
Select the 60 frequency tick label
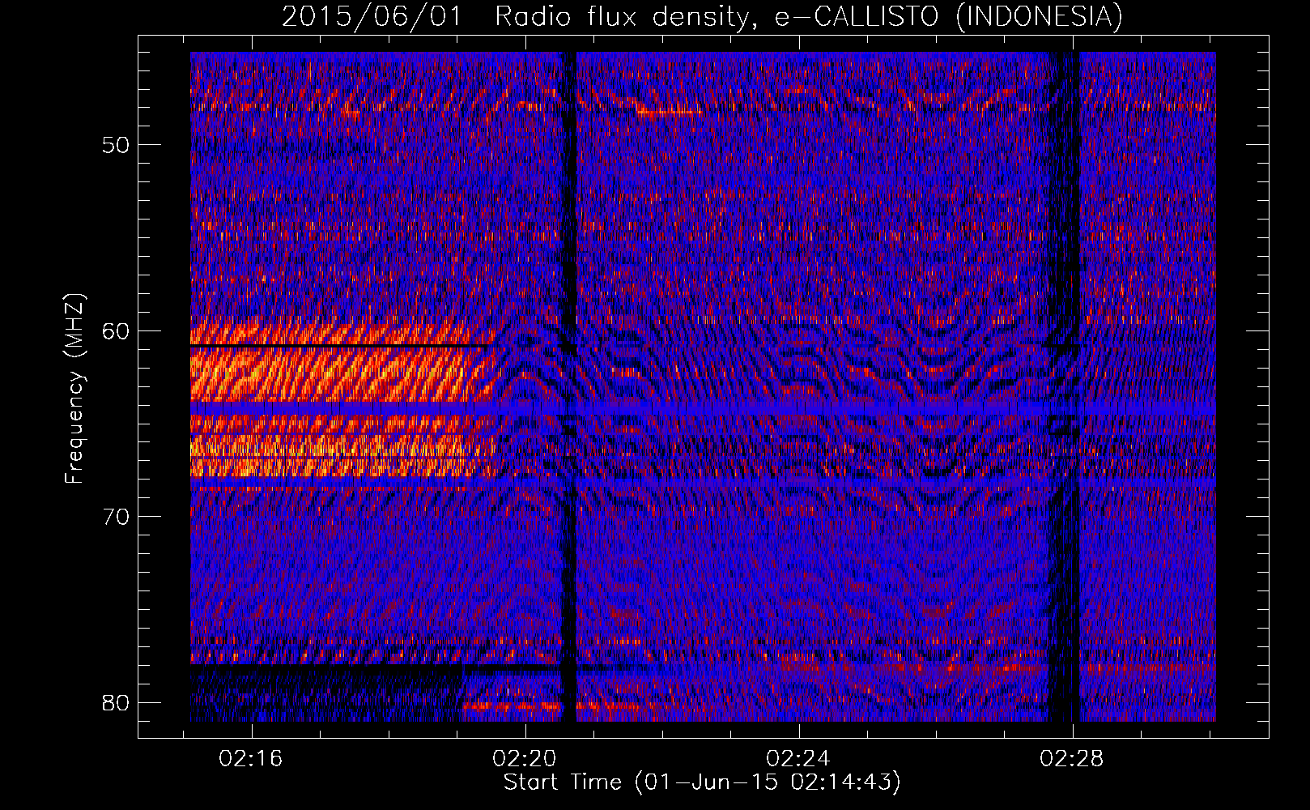(117, 330)
